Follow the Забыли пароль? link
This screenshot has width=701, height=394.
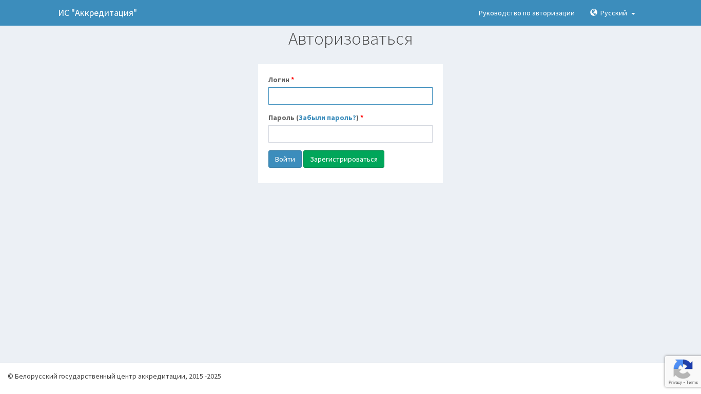327,117
